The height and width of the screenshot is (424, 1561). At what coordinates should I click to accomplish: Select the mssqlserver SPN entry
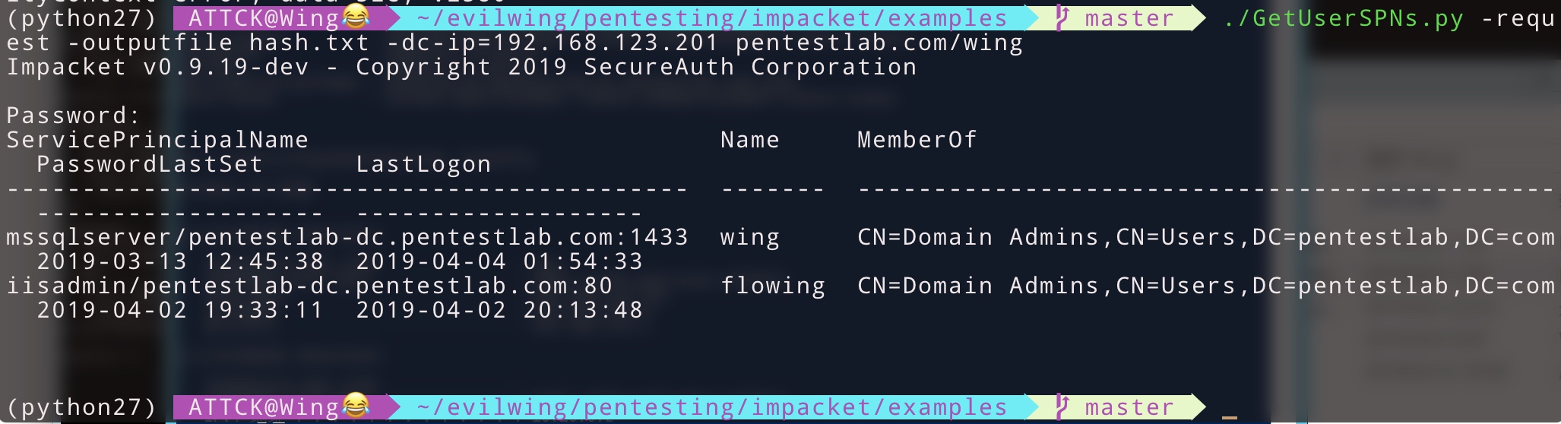coord(347,237)
